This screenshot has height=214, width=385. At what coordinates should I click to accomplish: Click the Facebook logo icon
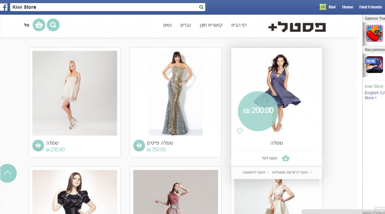(x=4, y=7)
